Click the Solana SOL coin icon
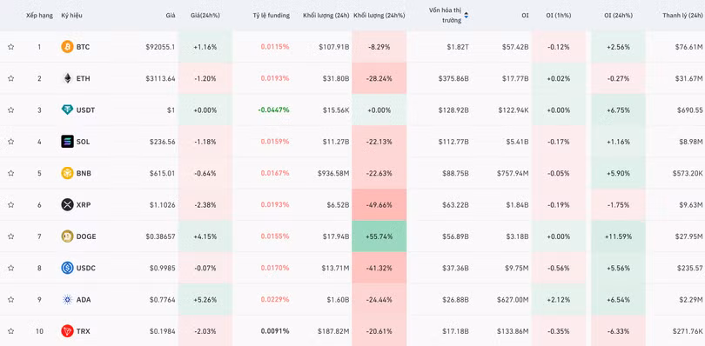The image size is (705, 346). coord(67,142)
